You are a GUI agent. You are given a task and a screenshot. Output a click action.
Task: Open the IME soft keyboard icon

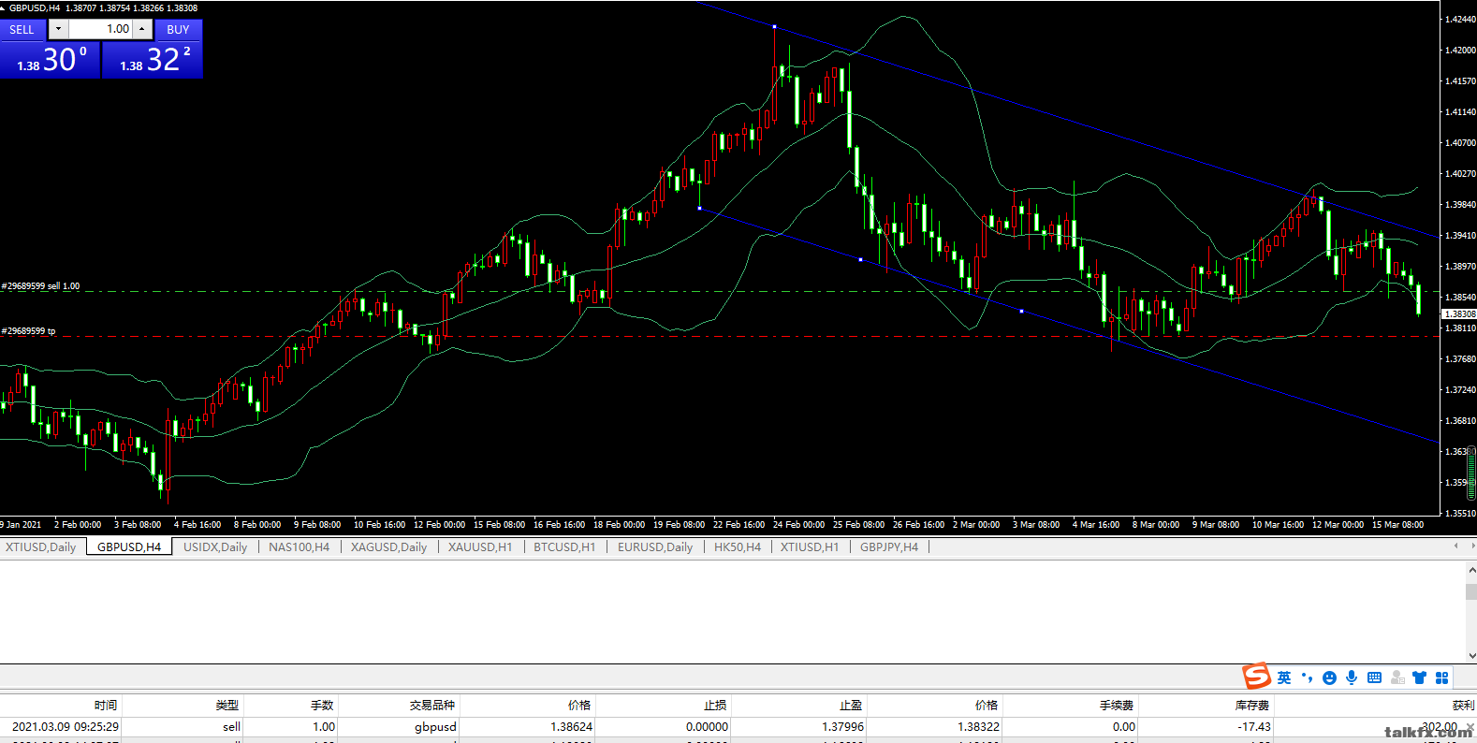(x=1374, y=677)
